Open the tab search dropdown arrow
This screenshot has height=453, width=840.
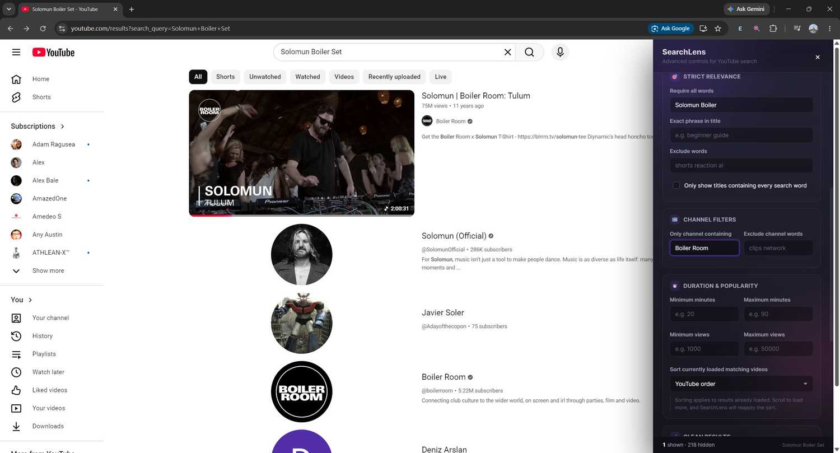(9, 10)
